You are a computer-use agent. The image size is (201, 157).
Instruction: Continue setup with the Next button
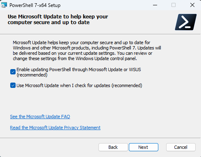144,147
